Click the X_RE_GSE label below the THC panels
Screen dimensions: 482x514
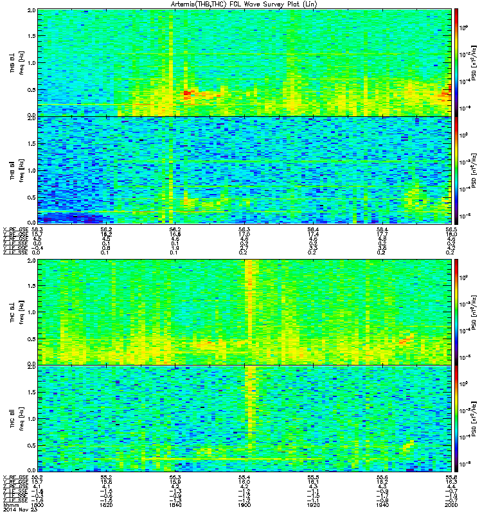point(15,477)
